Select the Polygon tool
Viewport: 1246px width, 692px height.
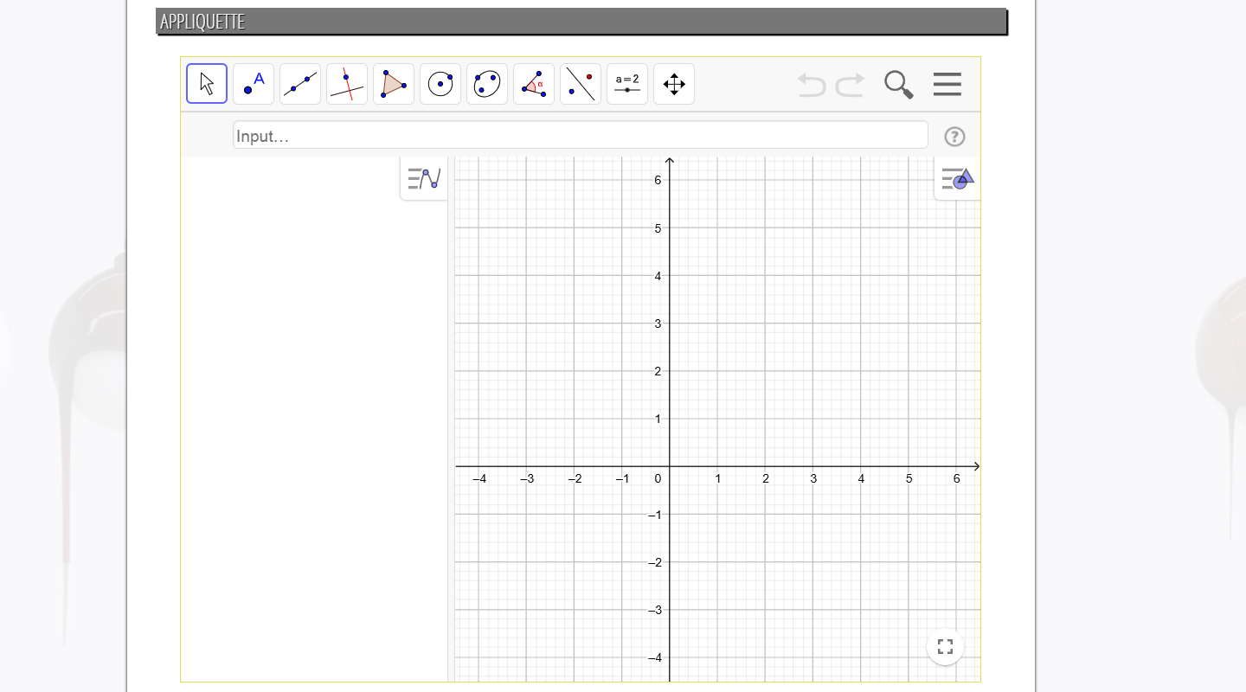pyautogui.click(x=394, y=84)
